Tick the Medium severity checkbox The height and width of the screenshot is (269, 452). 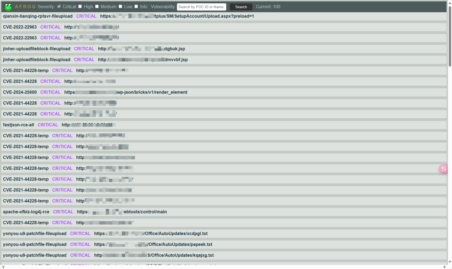(x=97, y=7)
